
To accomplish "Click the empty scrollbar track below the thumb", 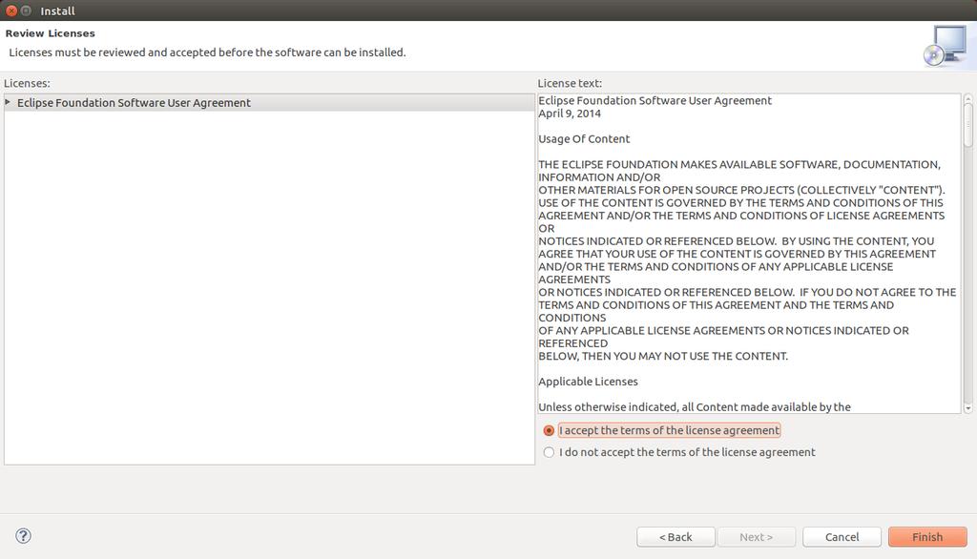I will click(967, 274).
